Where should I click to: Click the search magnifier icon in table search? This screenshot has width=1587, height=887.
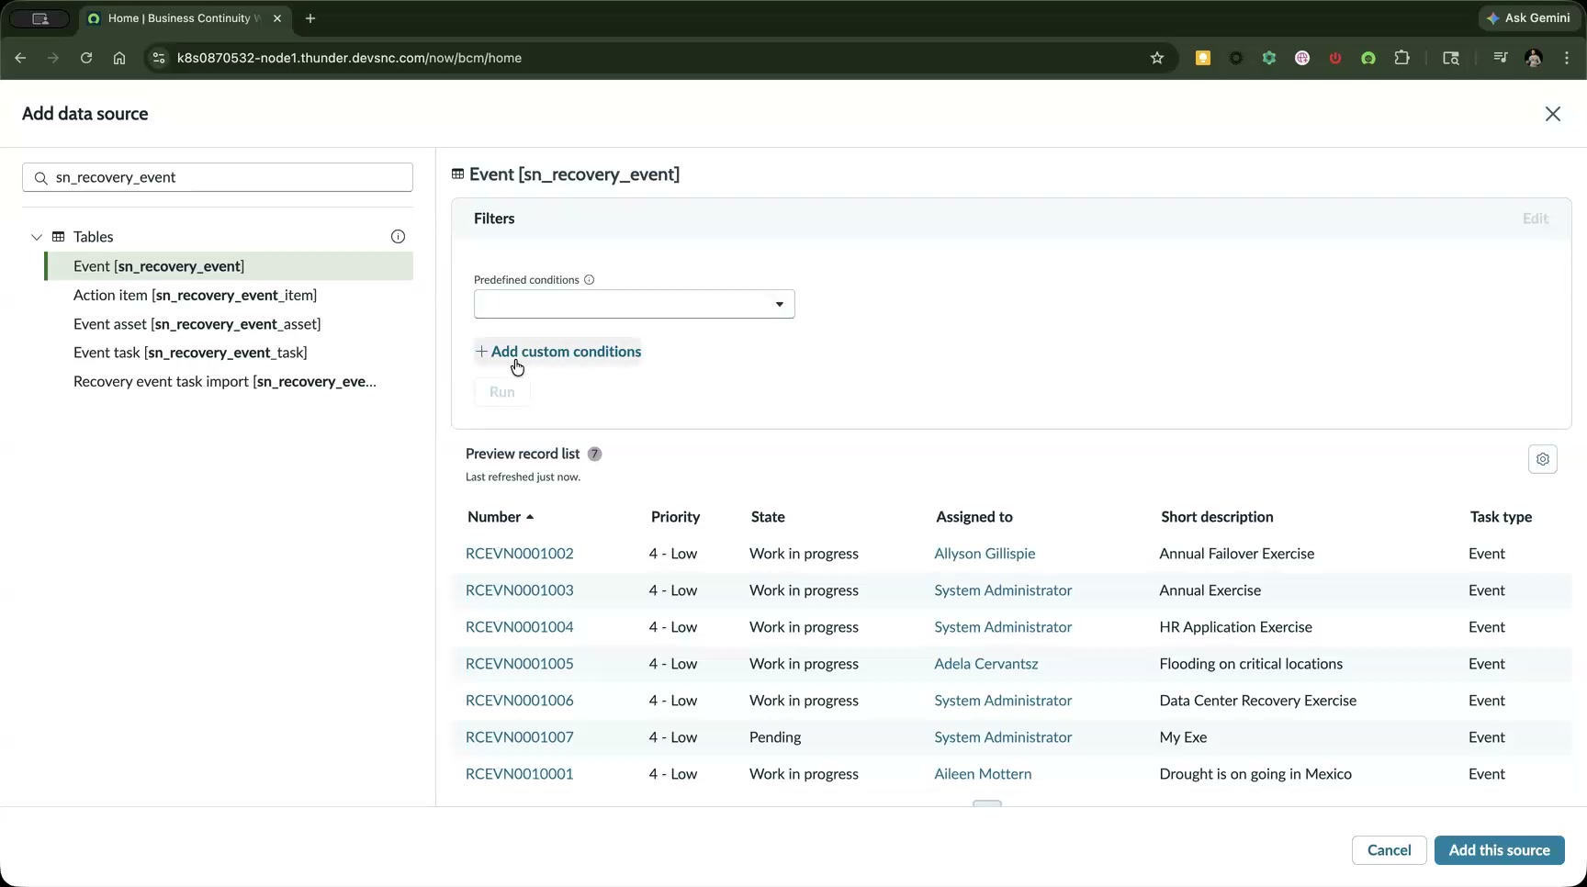(x=40, y=178)
